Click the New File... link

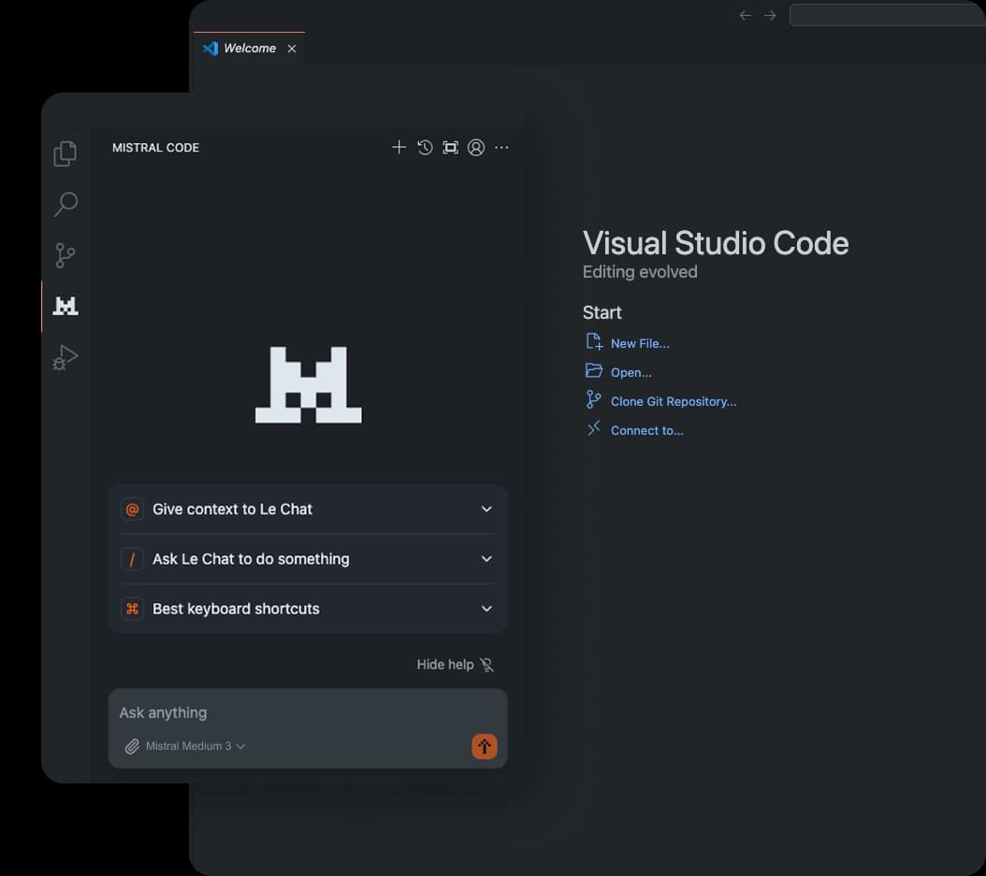click(640, 344)
